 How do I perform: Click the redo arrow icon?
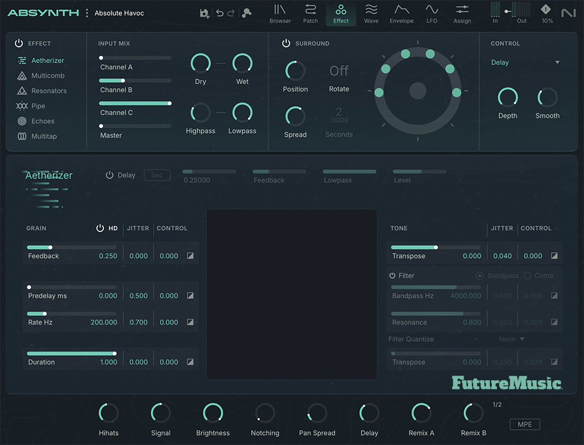coord(231,13)
